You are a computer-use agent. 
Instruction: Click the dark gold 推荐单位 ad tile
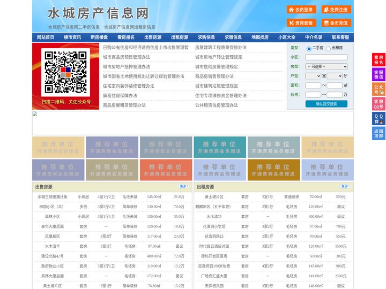click(274, 170)
